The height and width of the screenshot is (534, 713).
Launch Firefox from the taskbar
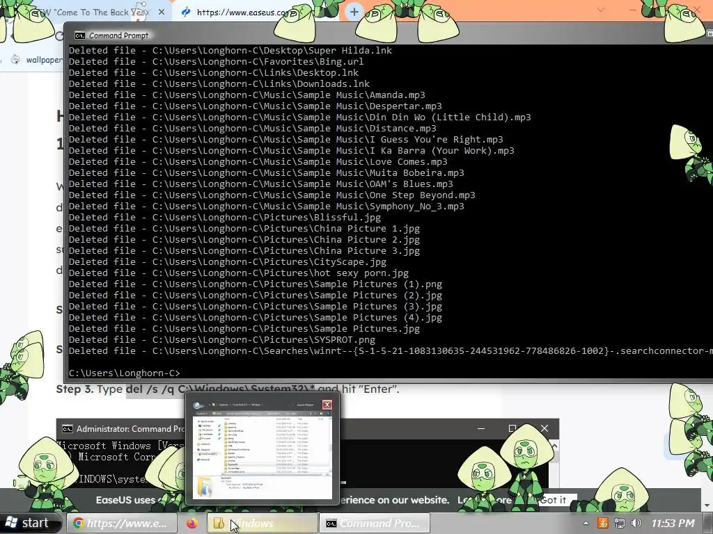click(x=192, y=523)
